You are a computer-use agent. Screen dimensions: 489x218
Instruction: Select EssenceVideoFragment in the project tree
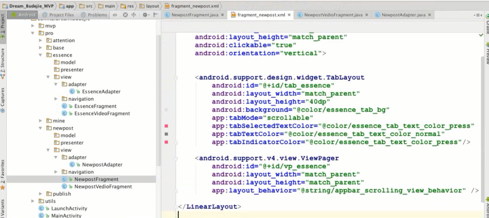click(x=102, y=113)
